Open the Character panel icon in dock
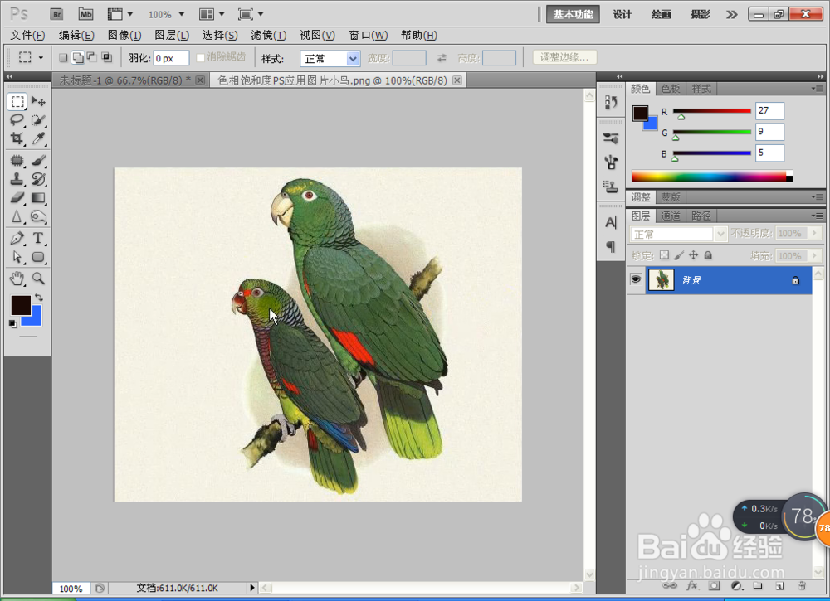 click(611, 222)
